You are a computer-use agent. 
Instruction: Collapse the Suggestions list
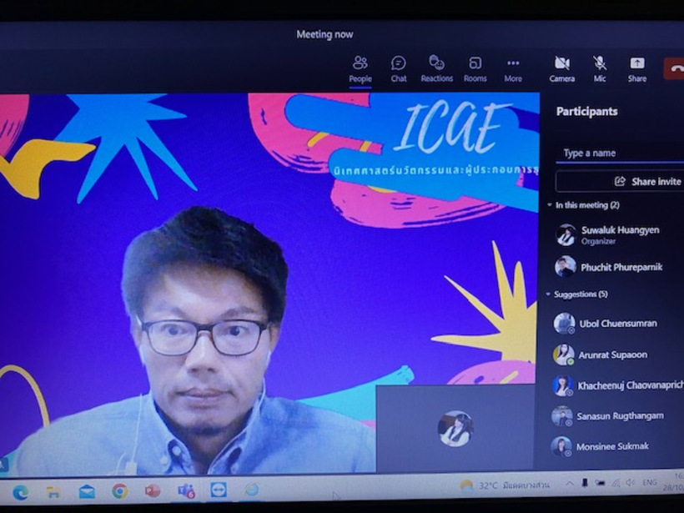click(550, 294)
